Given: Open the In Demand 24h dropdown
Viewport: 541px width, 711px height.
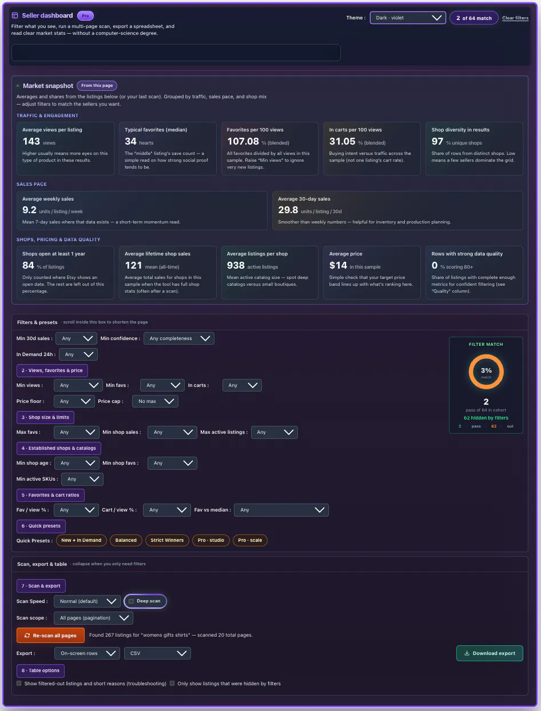Looking at the screenshot, I should coord(78,354).
